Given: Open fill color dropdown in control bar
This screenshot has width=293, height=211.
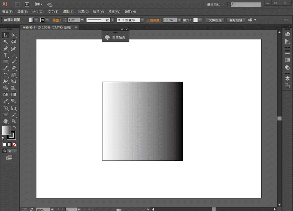Looking at the screenshot, I should 36,20.
